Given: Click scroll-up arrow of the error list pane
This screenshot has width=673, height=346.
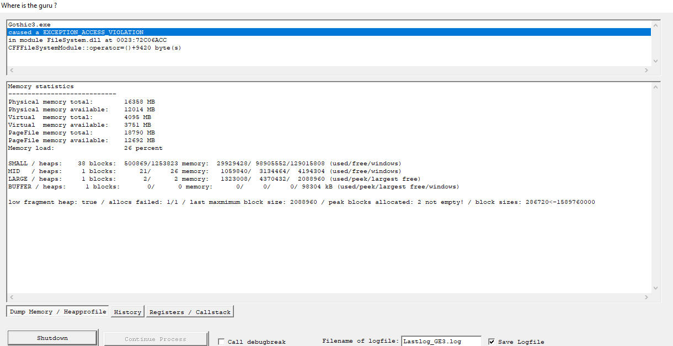Looking at the screenshot, I should point(655,25).
